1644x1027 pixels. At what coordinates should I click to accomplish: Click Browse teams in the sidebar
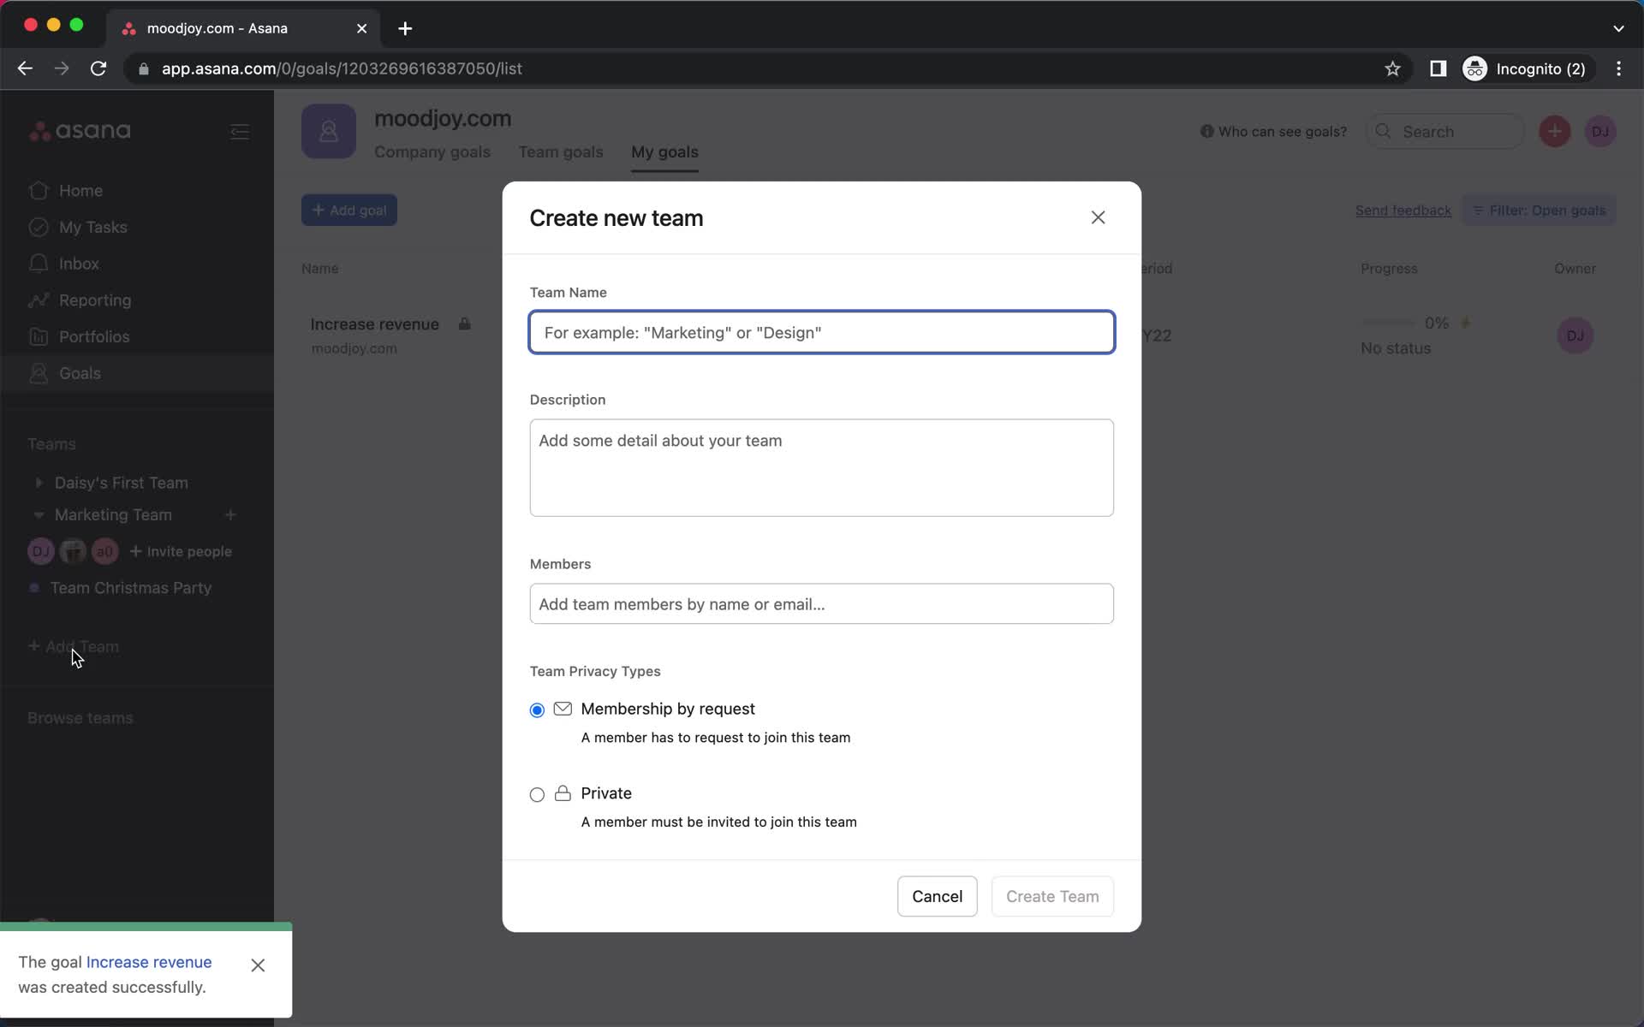[x=80, y=718]
